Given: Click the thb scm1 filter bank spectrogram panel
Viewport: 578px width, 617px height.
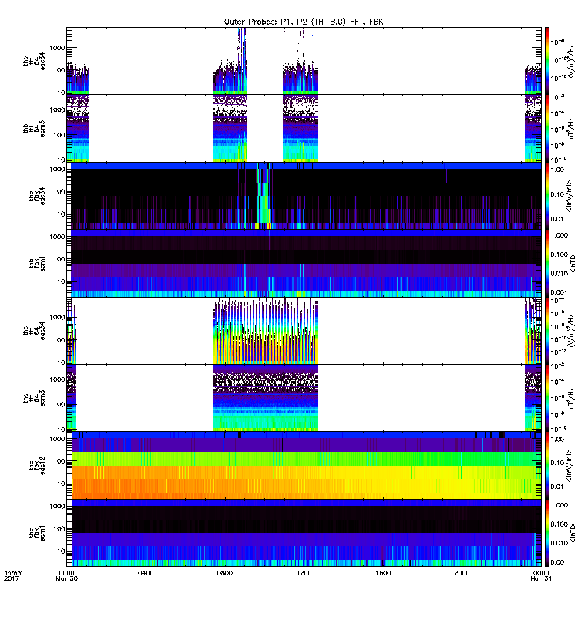Looking at the screenshot, I should click(x=304, y=263).
